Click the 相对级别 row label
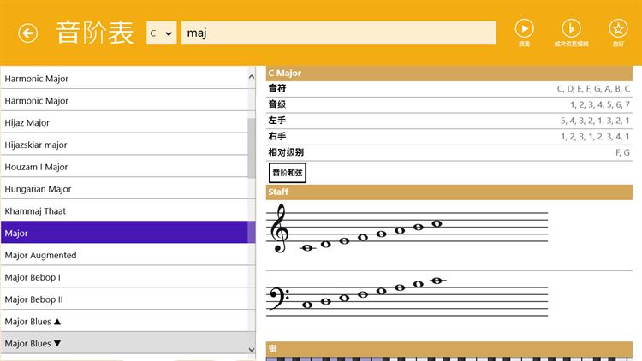 [x=286, y=152]
